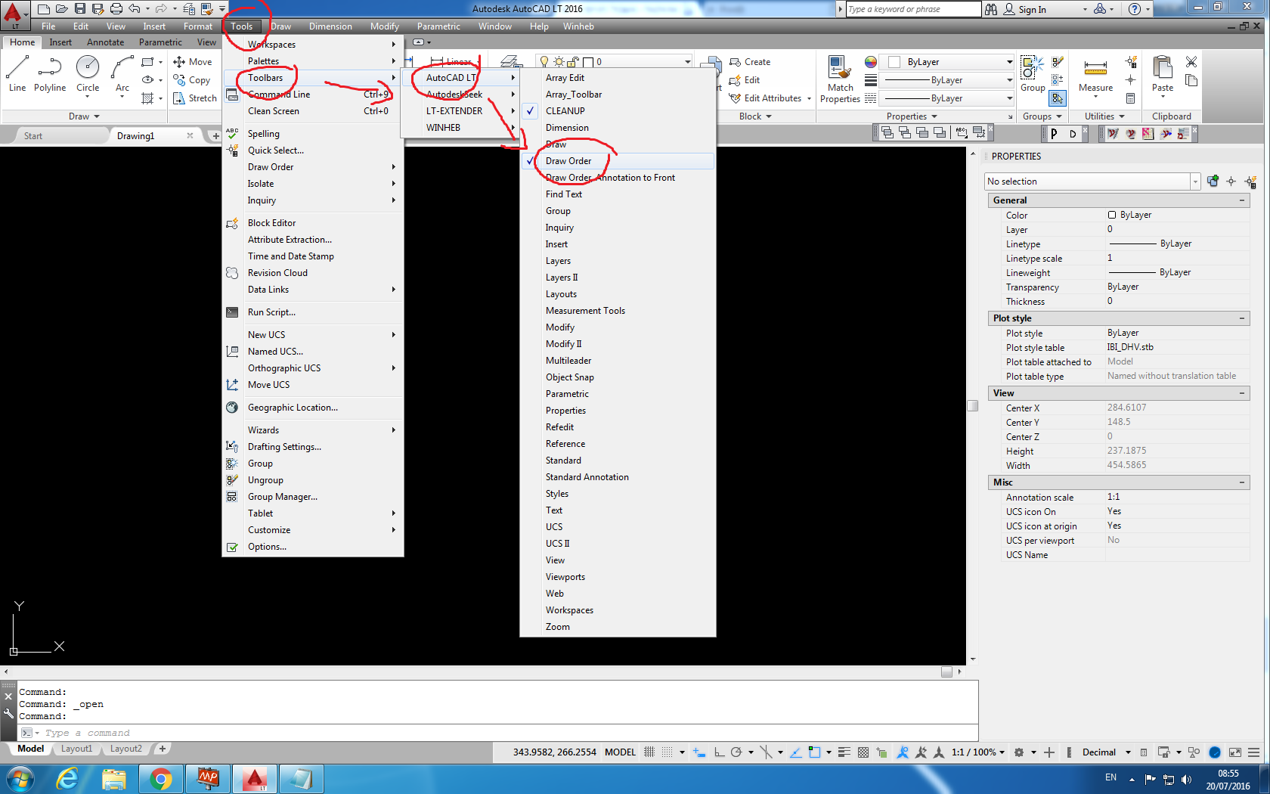
Task: Click the Copy Clip icon in Clipboard
Action: [1191, 80]
